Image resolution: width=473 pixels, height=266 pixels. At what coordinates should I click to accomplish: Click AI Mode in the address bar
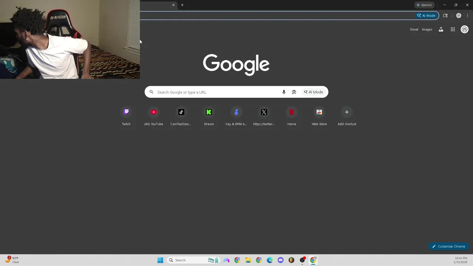coord(426,16)
